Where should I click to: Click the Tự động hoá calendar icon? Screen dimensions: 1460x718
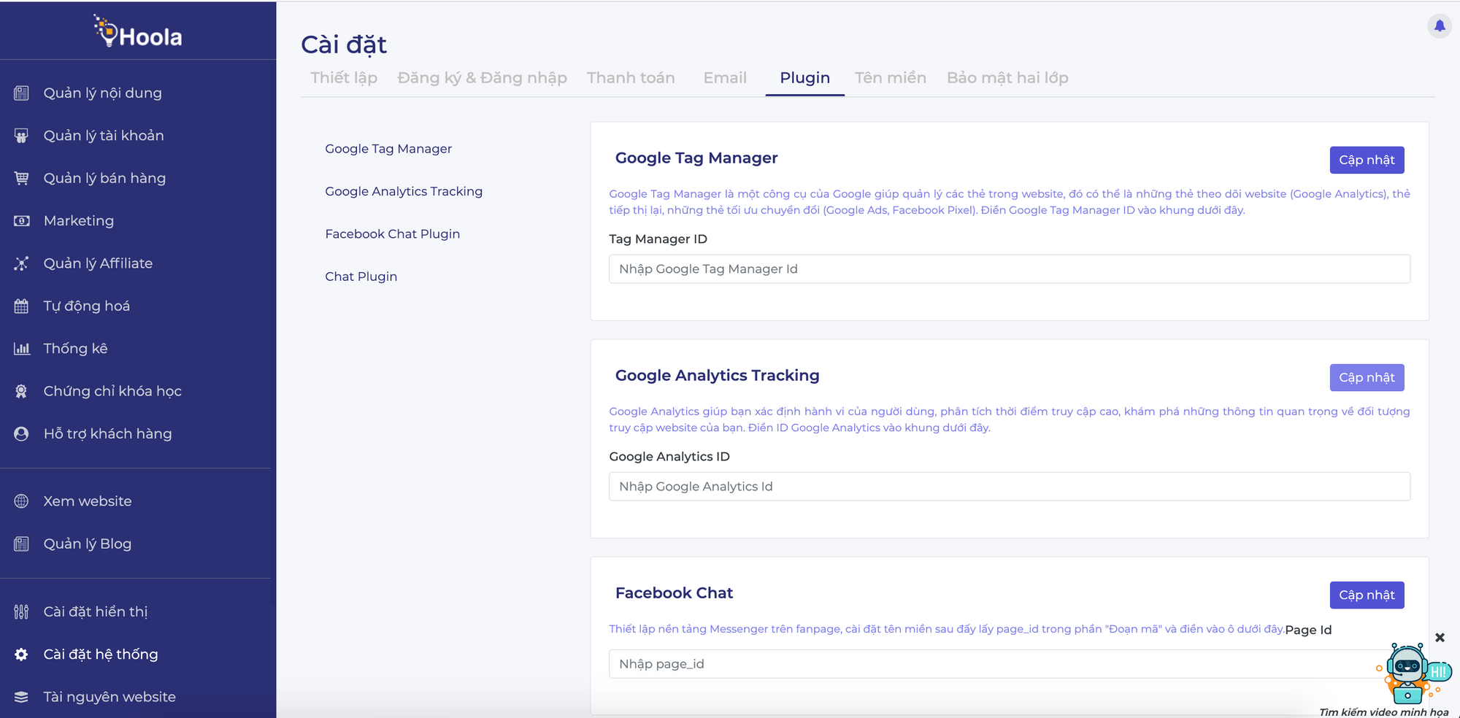coord(21,306)
